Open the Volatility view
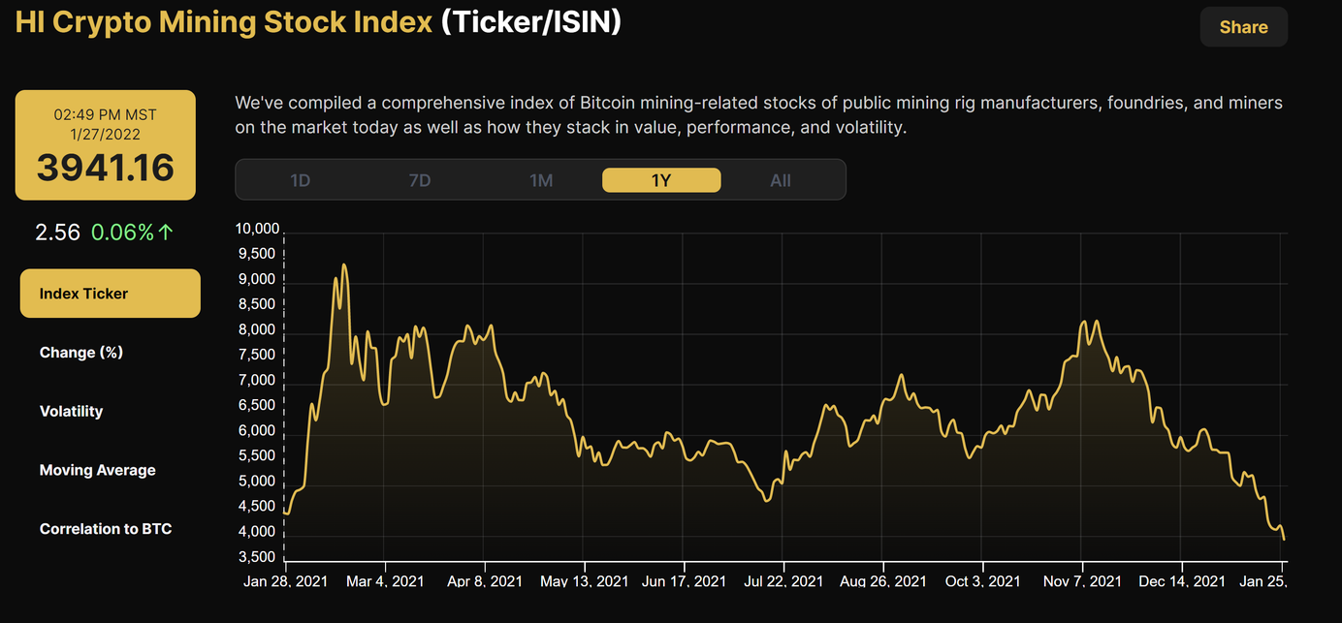Screen dimensions: 1342x623 pos(71,411)
